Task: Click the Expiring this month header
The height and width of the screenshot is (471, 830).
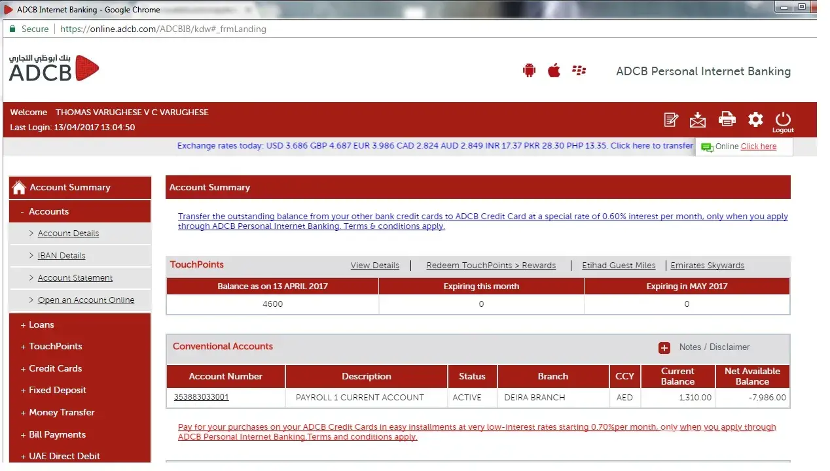Action: 481,286
